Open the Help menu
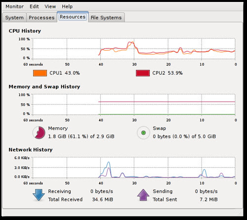This screenshot has height=220, width=247. pyautogui.click(x=67, y=6)
